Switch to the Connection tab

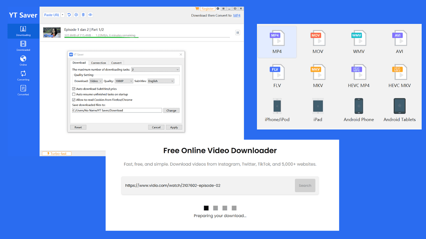coord(98,63)
